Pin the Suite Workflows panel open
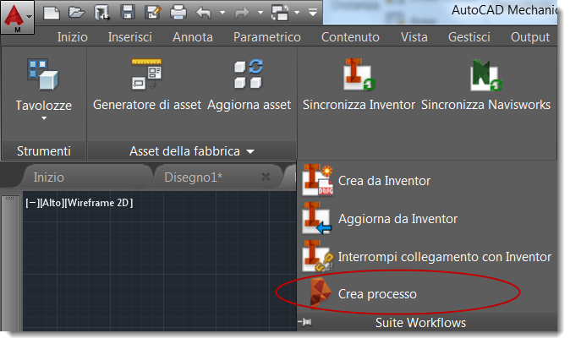This screenshot has width=570, height=344. [305, 322]
